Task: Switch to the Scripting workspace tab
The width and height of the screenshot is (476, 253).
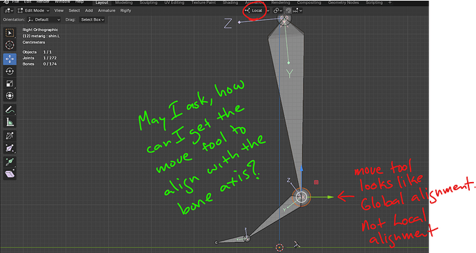Action: tap(374, 3)
